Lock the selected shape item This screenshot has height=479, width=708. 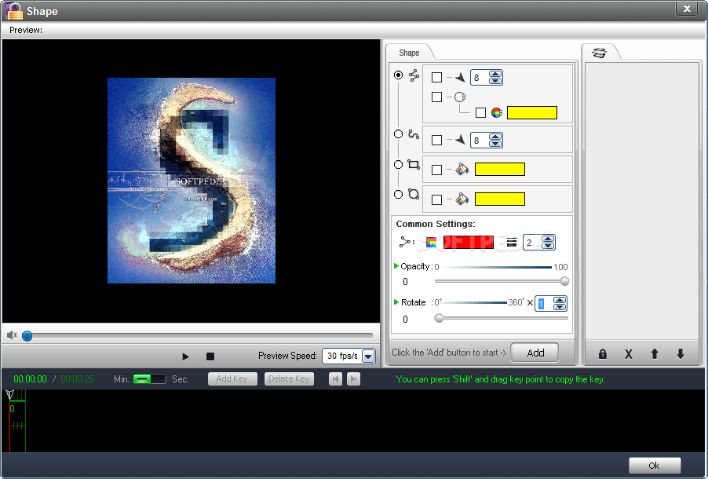click(602, 354)
